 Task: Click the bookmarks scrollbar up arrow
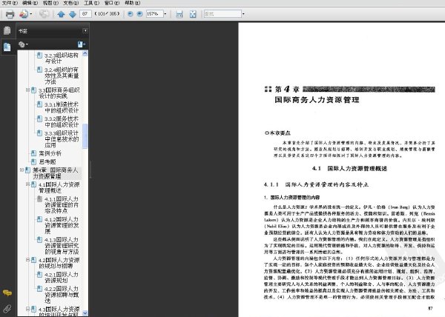pos(85,53)
